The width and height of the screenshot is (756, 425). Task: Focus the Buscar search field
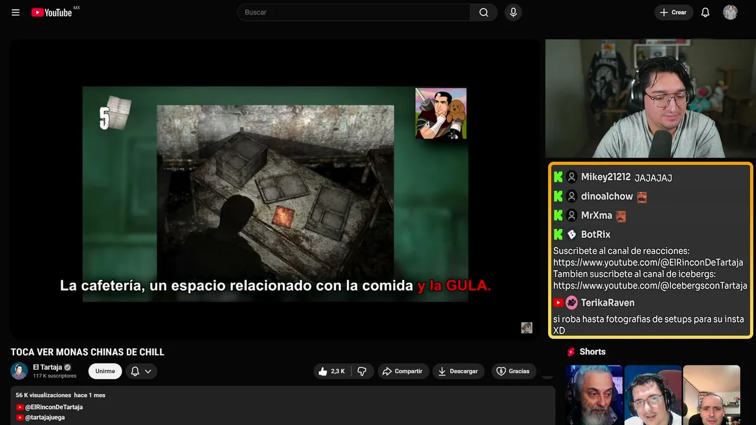pyautogui.click(x=354, y=12)
